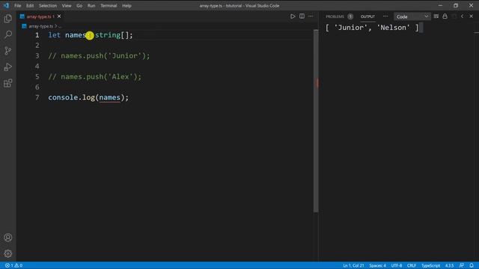The width and height of the screenshot is (479, 269).
Task: Click UTF-8 encoding in status bar
Action: 397,265
